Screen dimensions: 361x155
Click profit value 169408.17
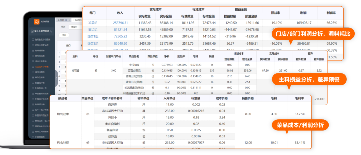pos(304,23)
